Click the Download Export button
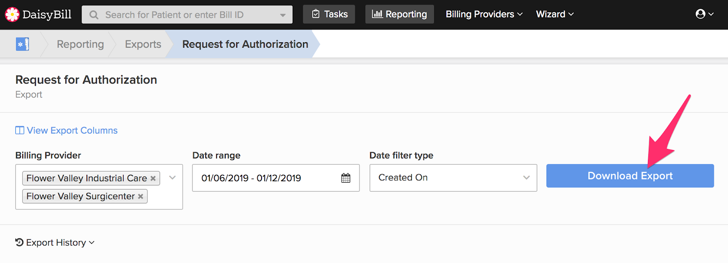Screen dimensions: 728x263 [x=630, y=176]
